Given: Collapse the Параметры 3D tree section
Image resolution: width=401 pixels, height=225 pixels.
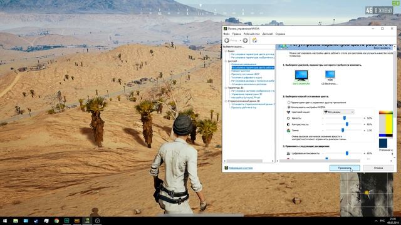Looking at the screenshot, I should (226, 87).
